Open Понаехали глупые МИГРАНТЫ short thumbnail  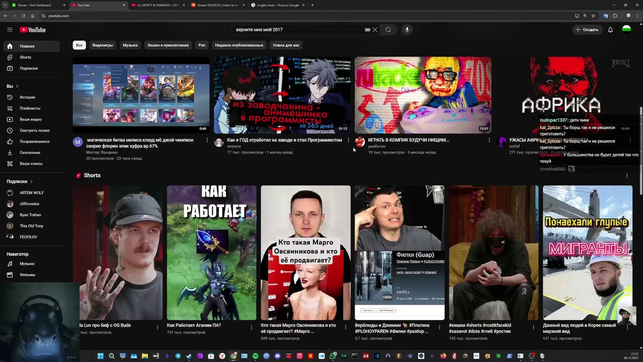[588, 253]
